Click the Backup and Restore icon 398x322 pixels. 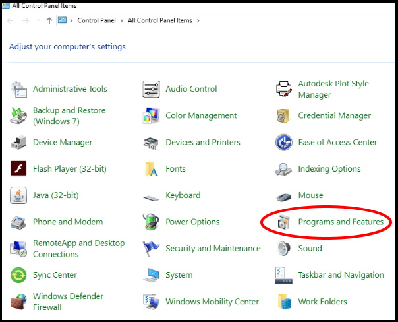[18, 115]
